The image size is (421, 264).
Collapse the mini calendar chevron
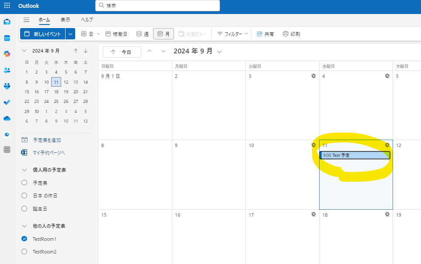[x=24, y=51]
